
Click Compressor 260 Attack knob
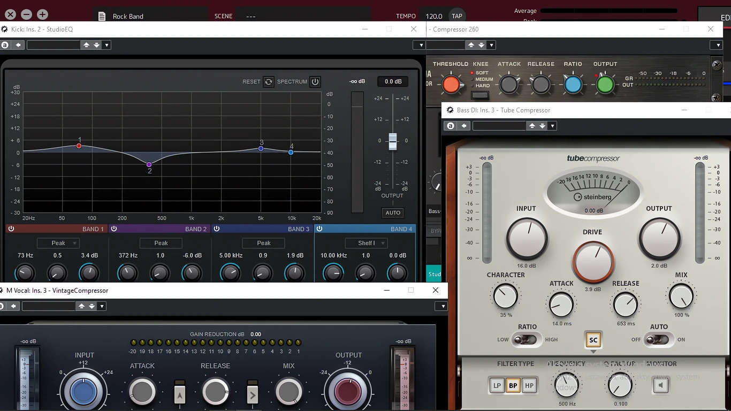[509, 84]
